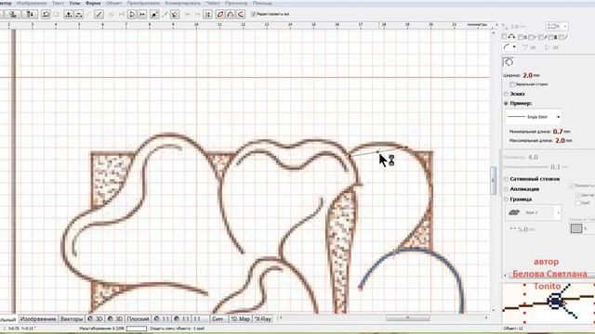Open the Форма menu
Screen dimensions: 595x334
[x=93, y=3]
